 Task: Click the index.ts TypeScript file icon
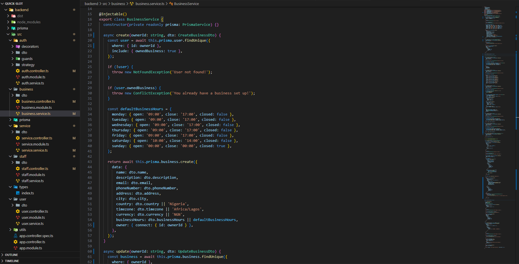tap(18, 193)
